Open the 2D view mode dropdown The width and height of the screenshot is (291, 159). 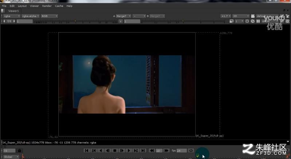(x=241, y=16)
